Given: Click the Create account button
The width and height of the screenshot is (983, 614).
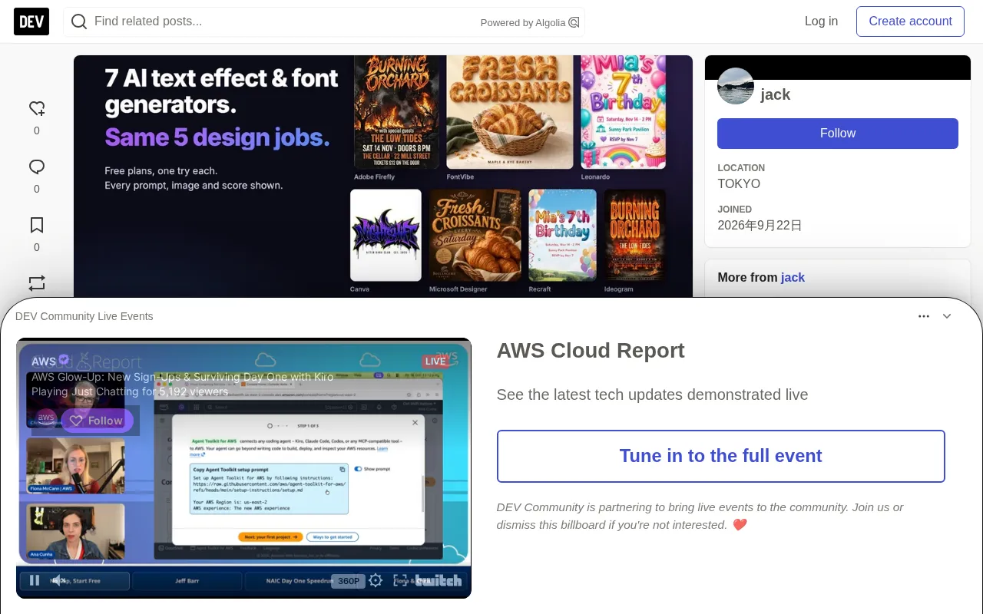Looking at the screenshot, I should pyautogui.click(x=910, y=21).
